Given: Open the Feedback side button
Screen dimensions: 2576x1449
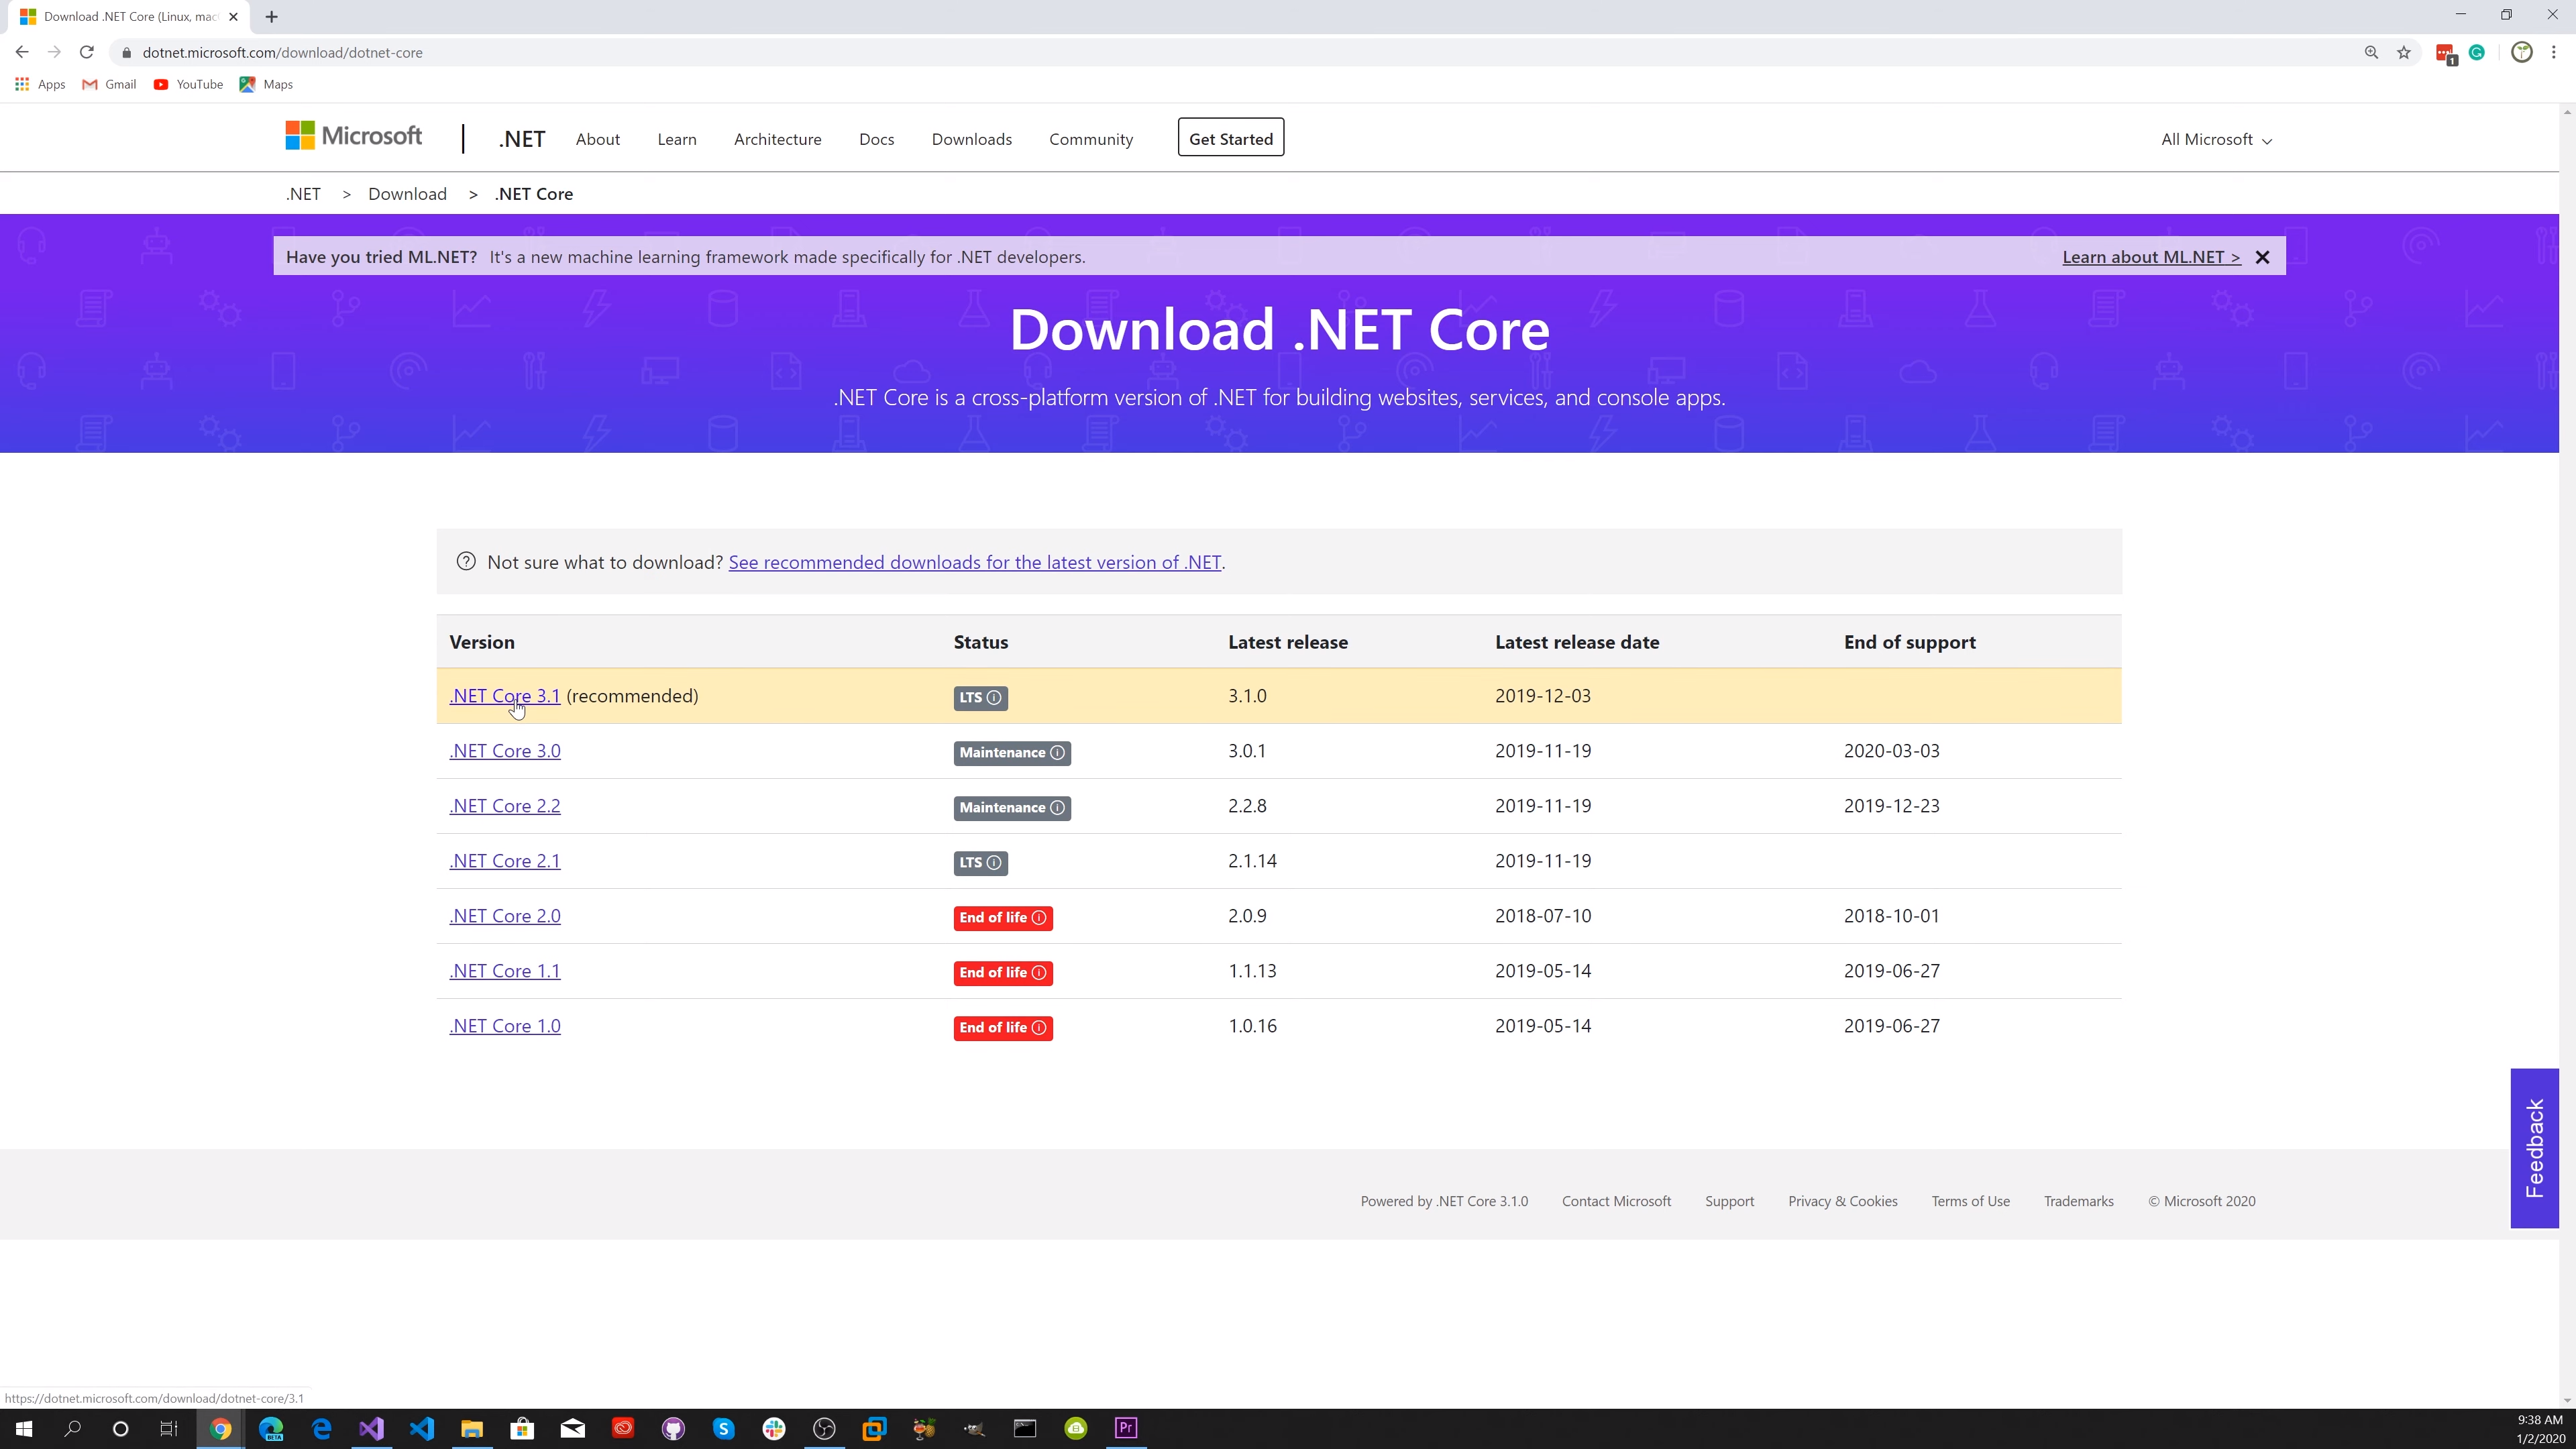Looking at the screenshot, I should [x=2534, y=1148].
